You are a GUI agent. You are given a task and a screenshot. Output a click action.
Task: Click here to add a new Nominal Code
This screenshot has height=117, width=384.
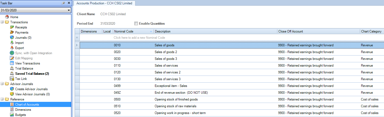(139, 38)
